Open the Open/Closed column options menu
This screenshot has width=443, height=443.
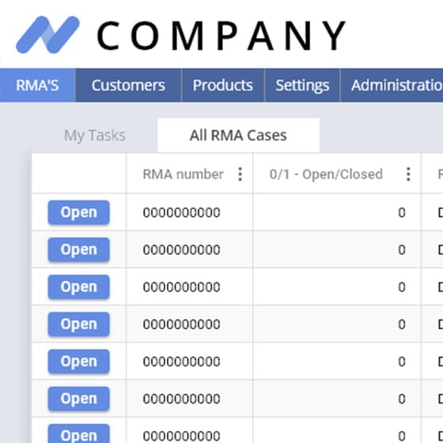408,174
